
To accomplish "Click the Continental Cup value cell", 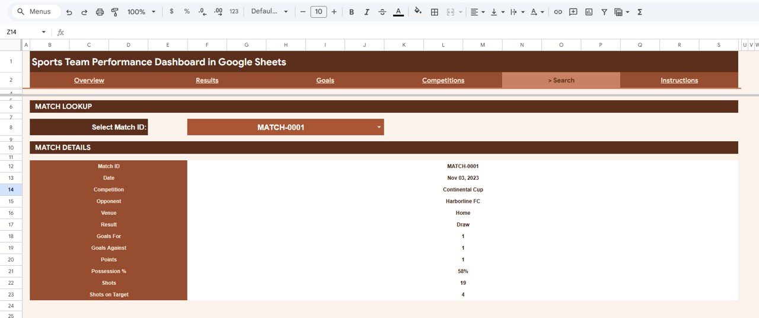I will [463, 190].
